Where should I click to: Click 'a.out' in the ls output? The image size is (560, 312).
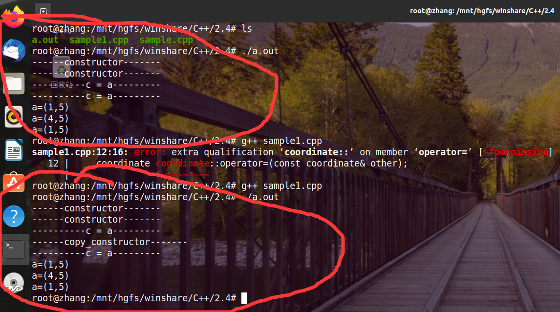(45, 40)
